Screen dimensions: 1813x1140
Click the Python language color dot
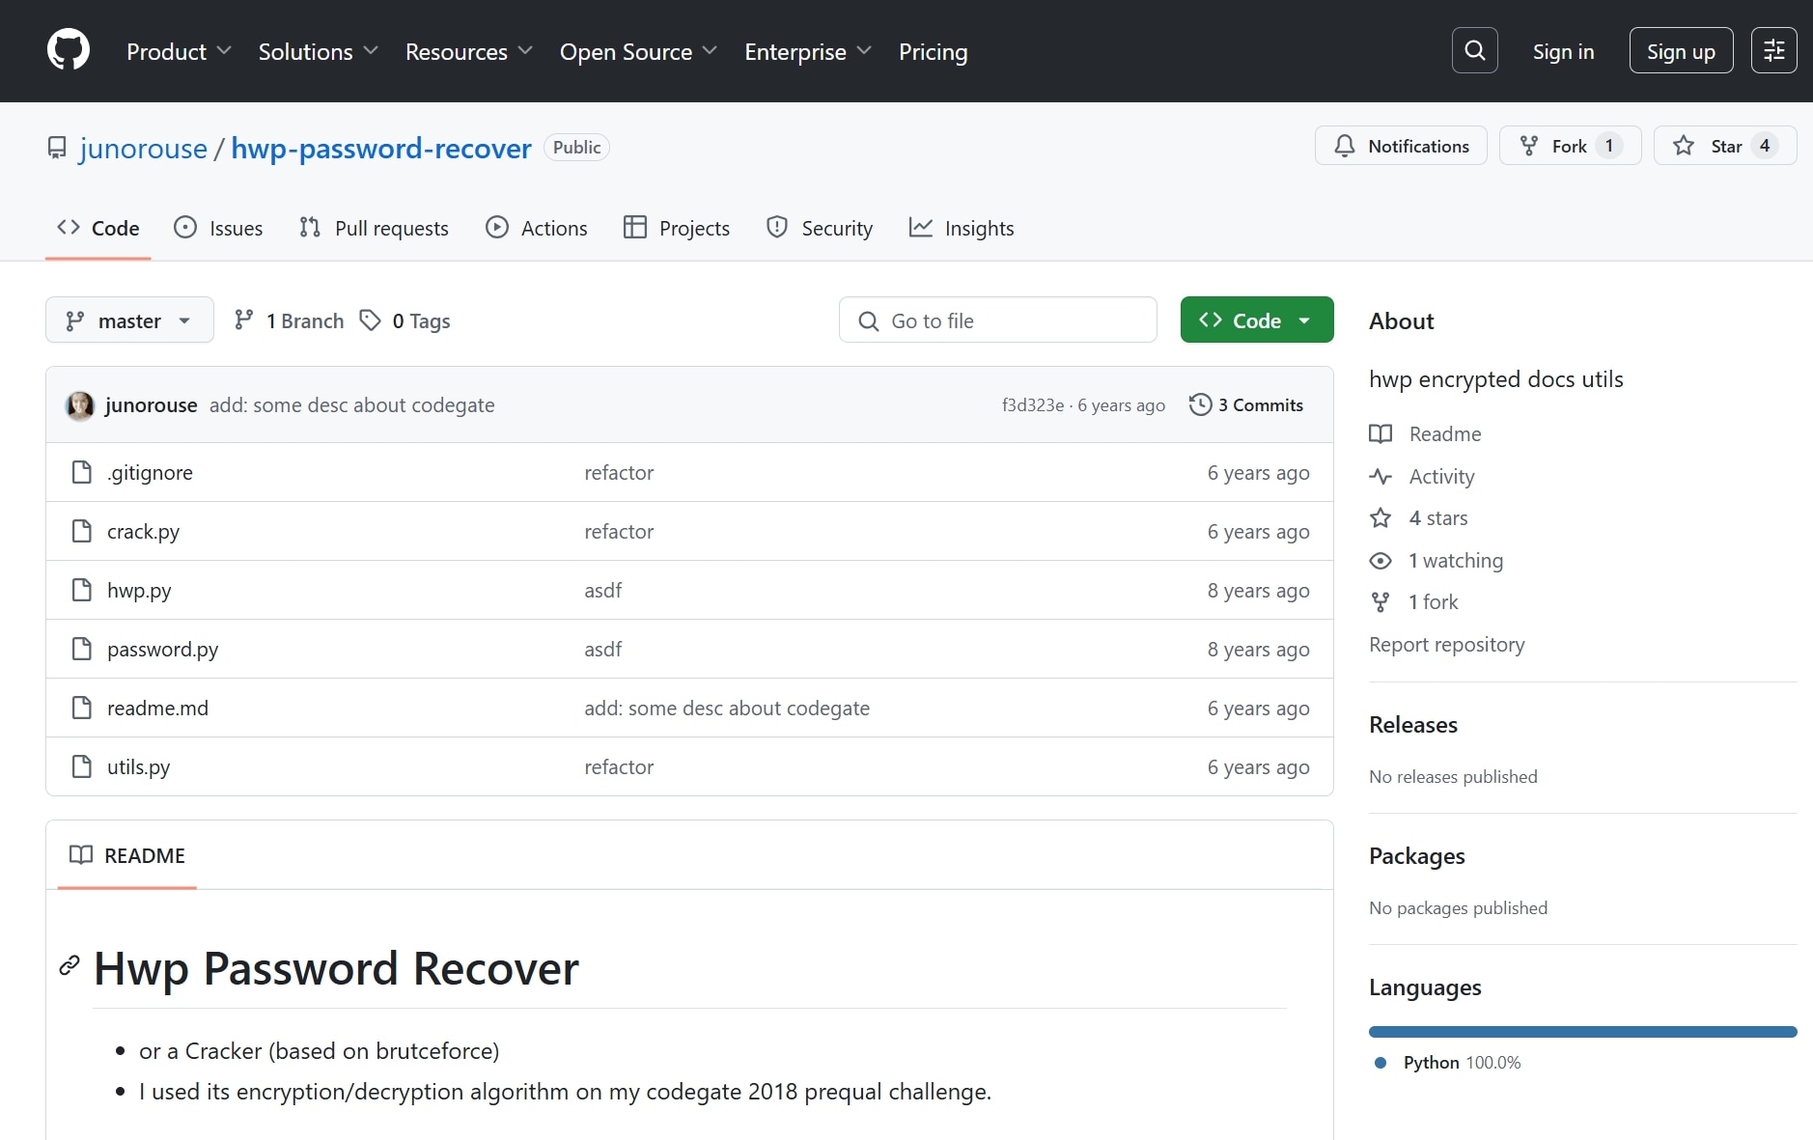click(x=1381, y=1063)
